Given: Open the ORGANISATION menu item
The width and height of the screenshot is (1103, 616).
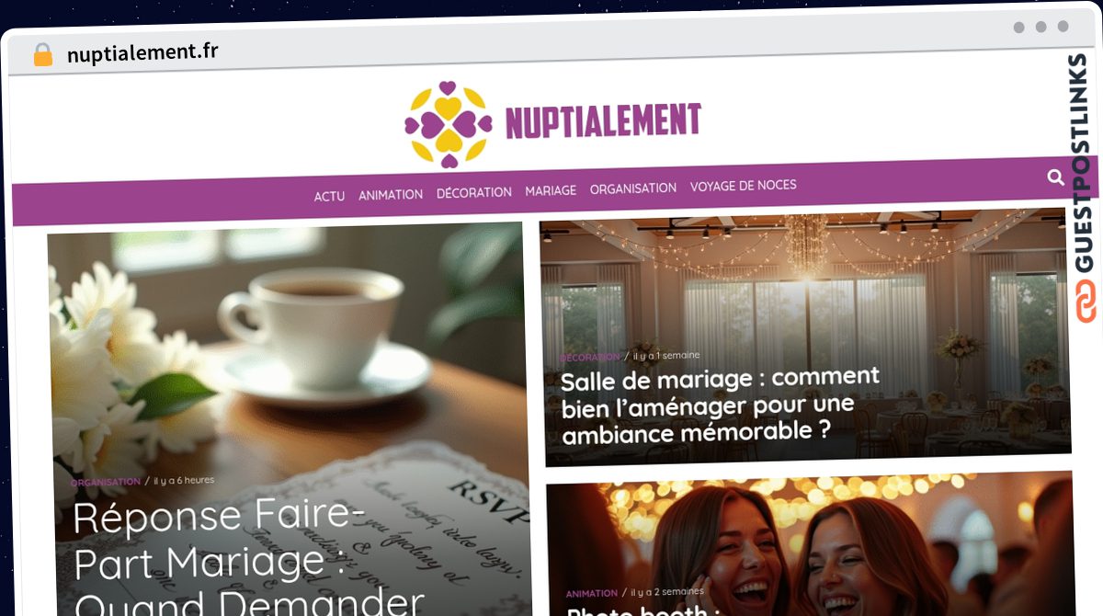Looking at the screenshot, I should point(633,188).
